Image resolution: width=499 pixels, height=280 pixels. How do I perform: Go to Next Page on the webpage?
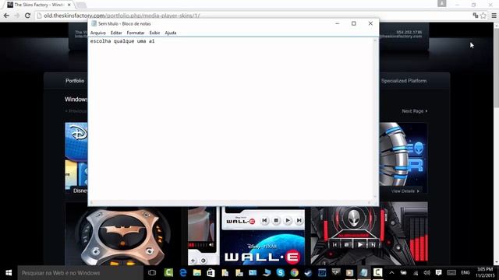[x=414, y=111]
